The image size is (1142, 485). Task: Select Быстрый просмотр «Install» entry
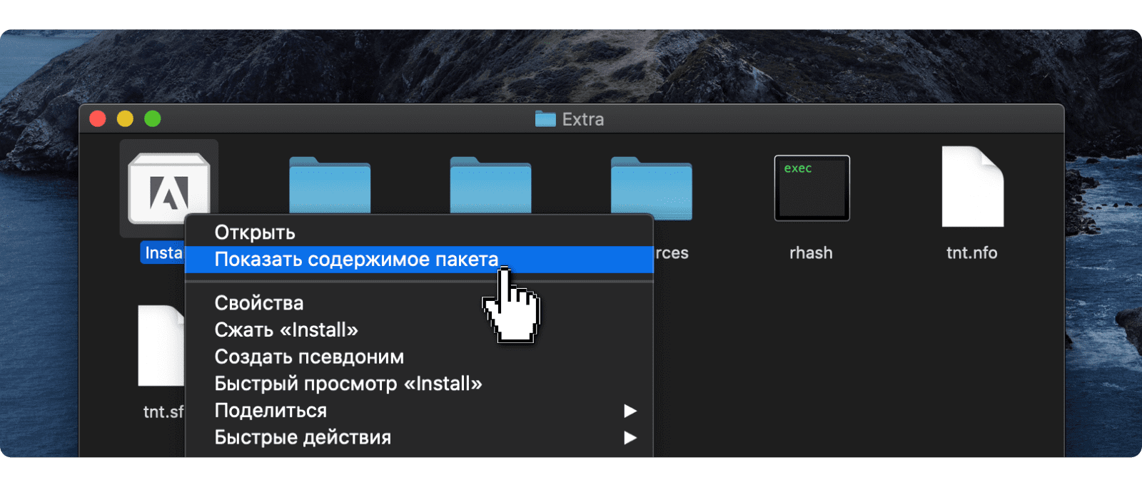pos(348,384)
